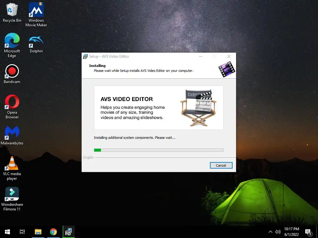
Task: Click the 'Installing additional system components' status text
Action: click(135, 138)
